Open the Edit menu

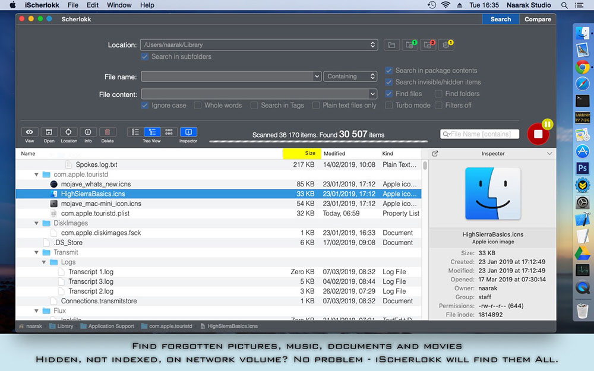(93, 5)
